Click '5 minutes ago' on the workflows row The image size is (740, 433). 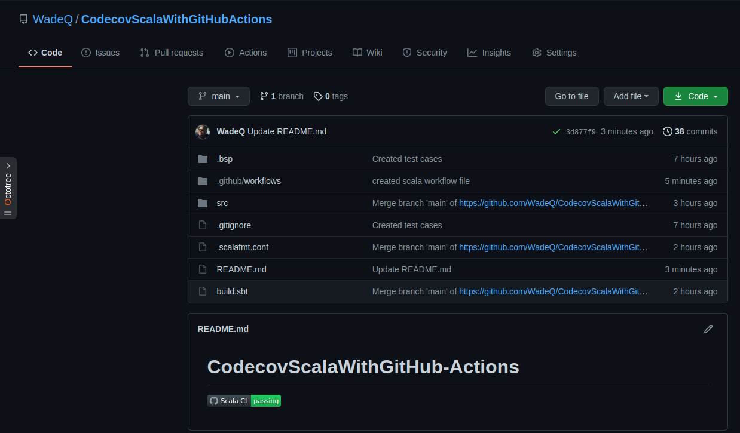pos(692,181)
